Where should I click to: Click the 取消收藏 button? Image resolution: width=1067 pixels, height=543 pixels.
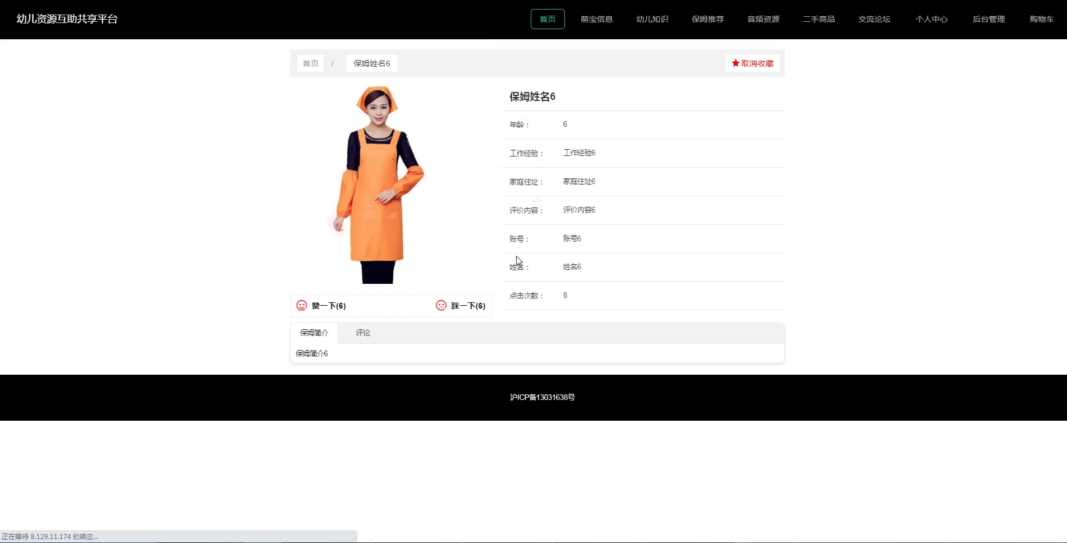click(x=752, y=63)
